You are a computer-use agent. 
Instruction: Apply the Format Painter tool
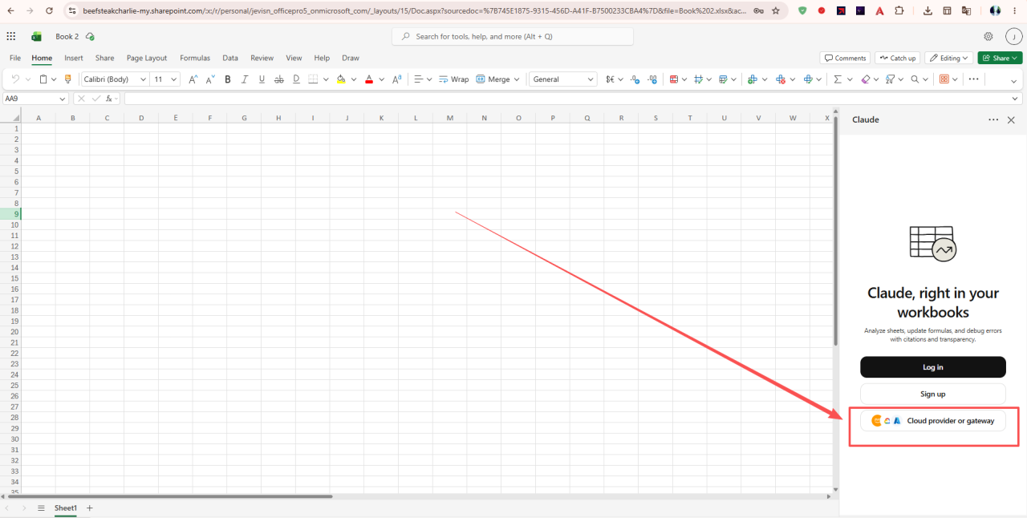(67, 79)
